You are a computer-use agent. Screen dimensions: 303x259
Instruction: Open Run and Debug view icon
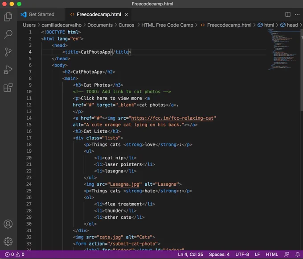click(x=8, y=70)
